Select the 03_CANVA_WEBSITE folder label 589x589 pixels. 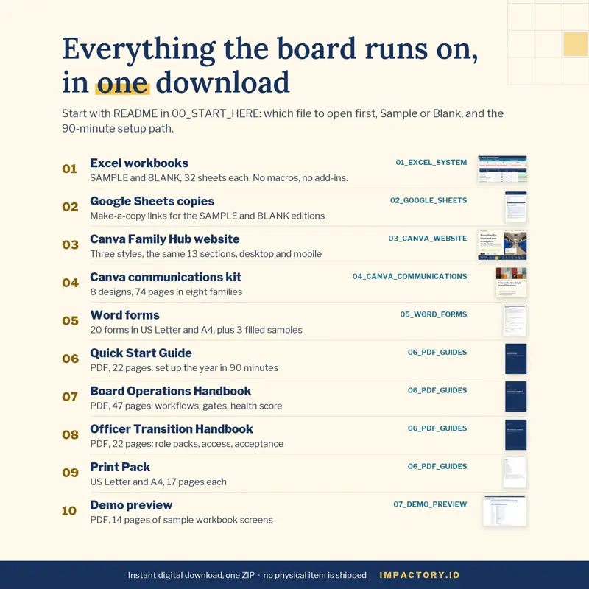pyautogui.click(x=428, y=238)
